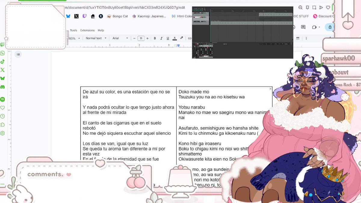Open Spotify from the green sidebar
361x203 pixels.
coord(2,99)
